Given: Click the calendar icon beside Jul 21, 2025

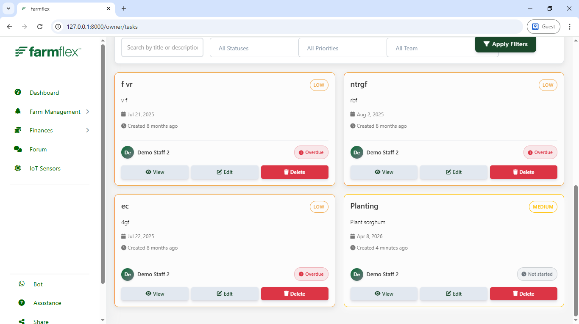Looking at the screenshot, I should 124,114.
